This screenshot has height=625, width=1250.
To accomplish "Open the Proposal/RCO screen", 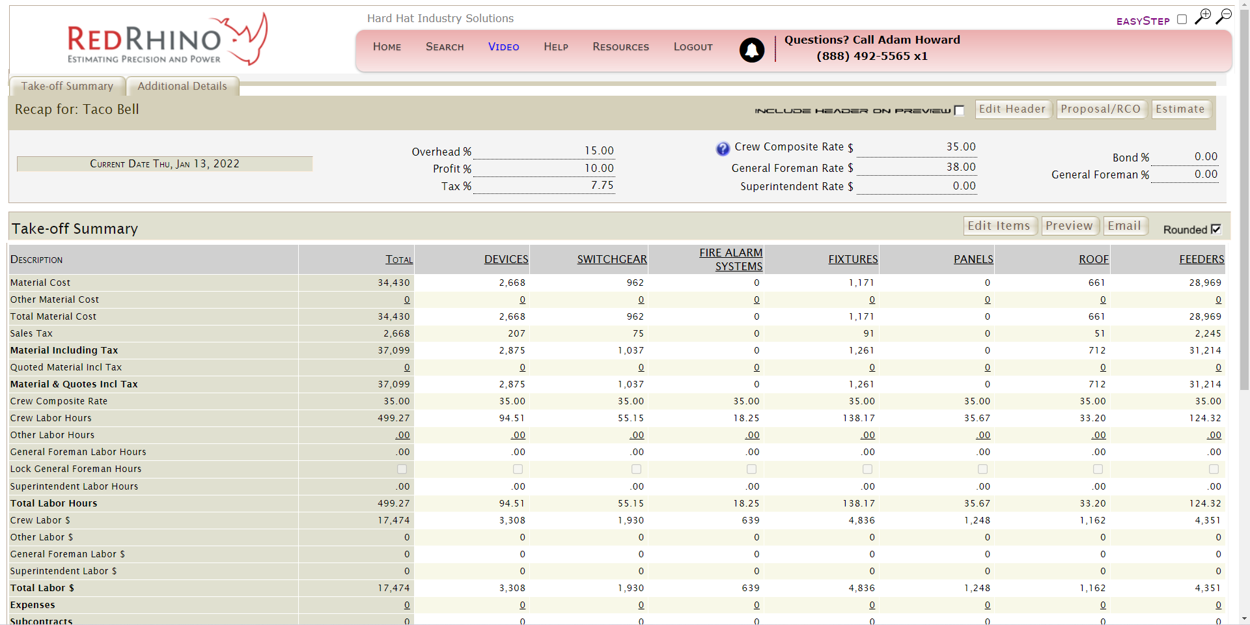I will coord(1101,109).
